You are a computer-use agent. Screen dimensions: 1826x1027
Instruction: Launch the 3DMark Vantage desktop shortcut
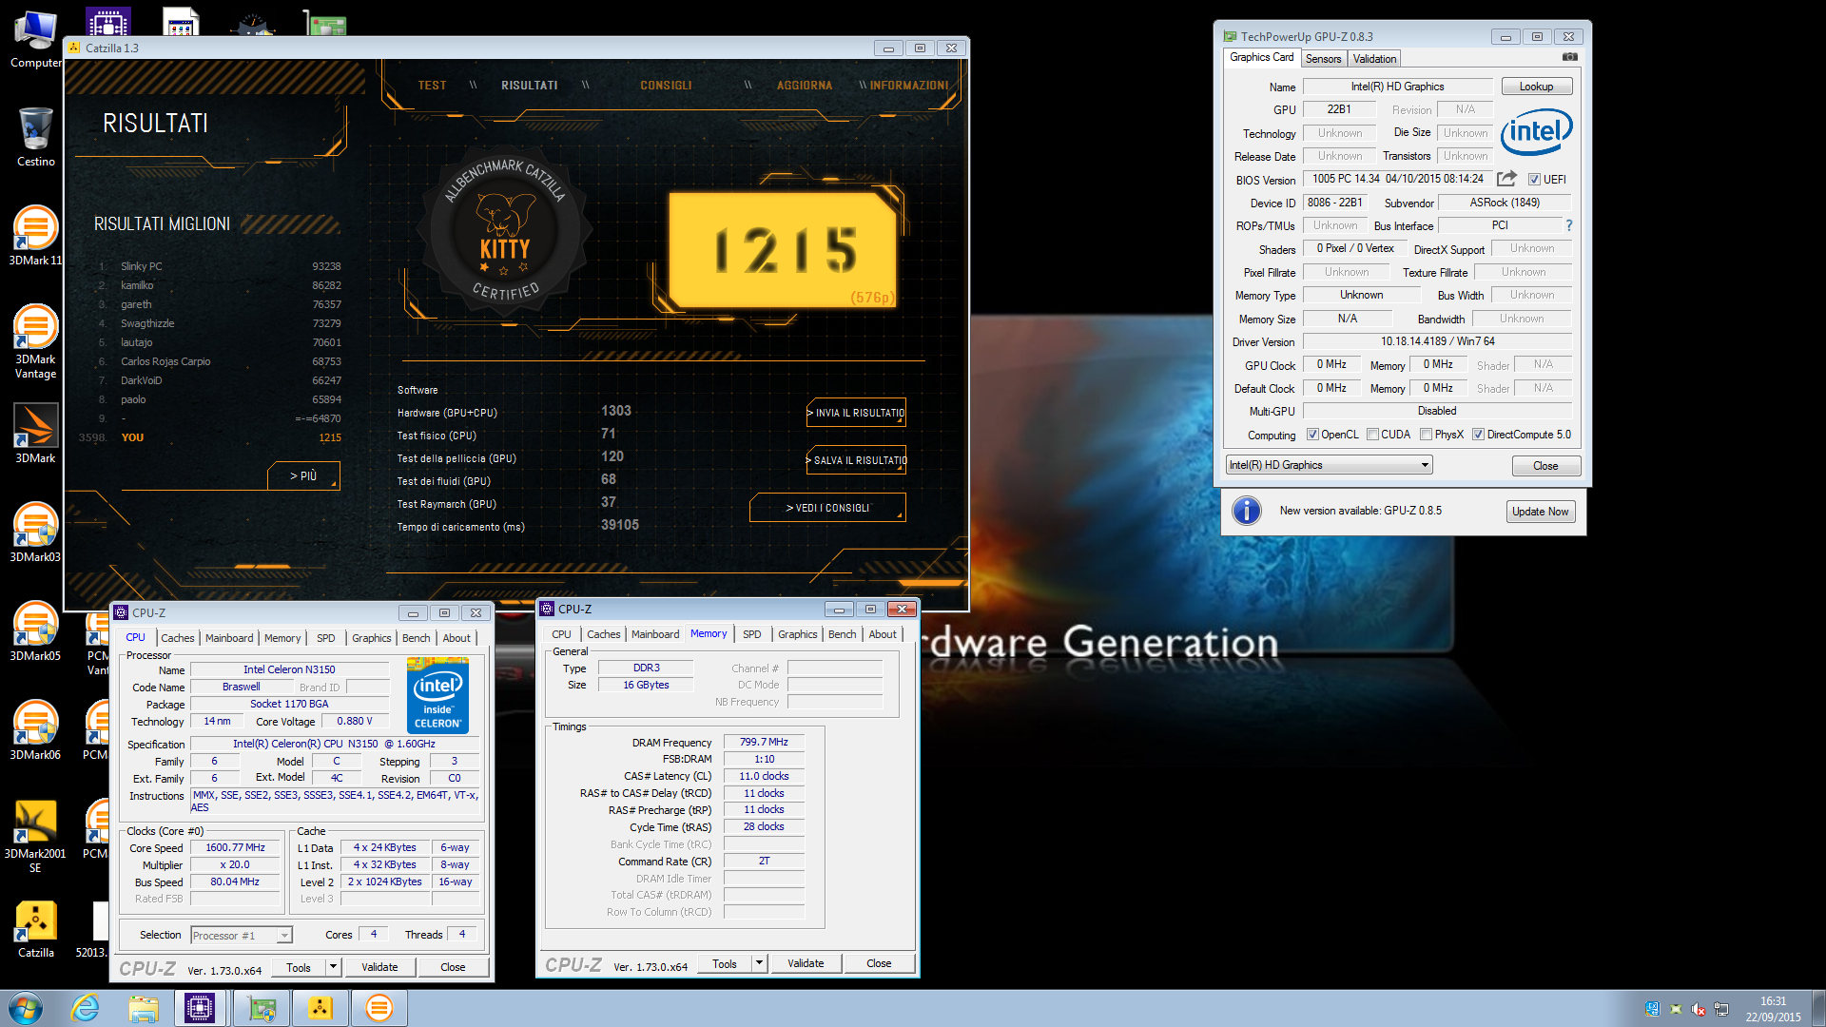click(35, 341)
